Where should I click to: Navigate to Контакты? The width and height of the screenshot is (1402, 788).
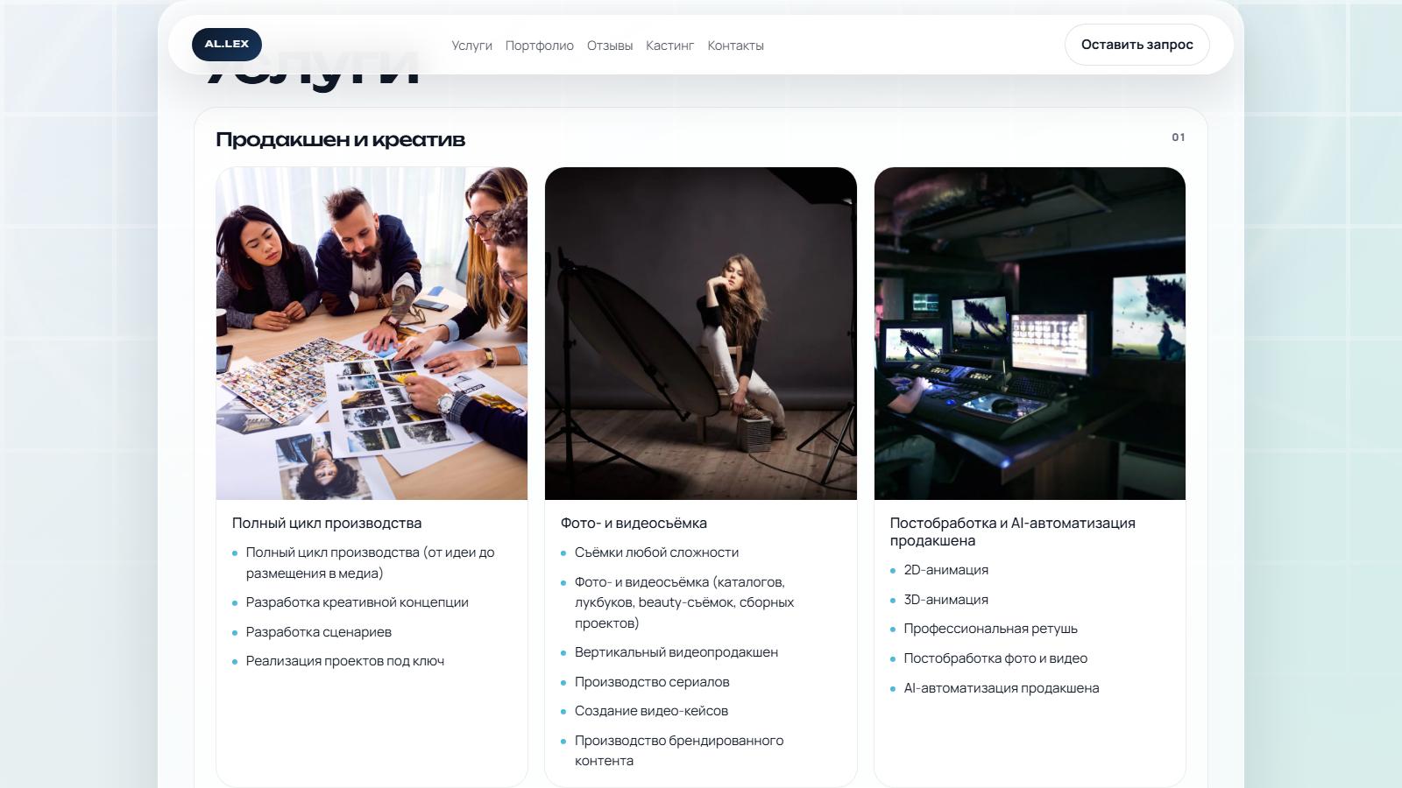[x=736, y=46]
